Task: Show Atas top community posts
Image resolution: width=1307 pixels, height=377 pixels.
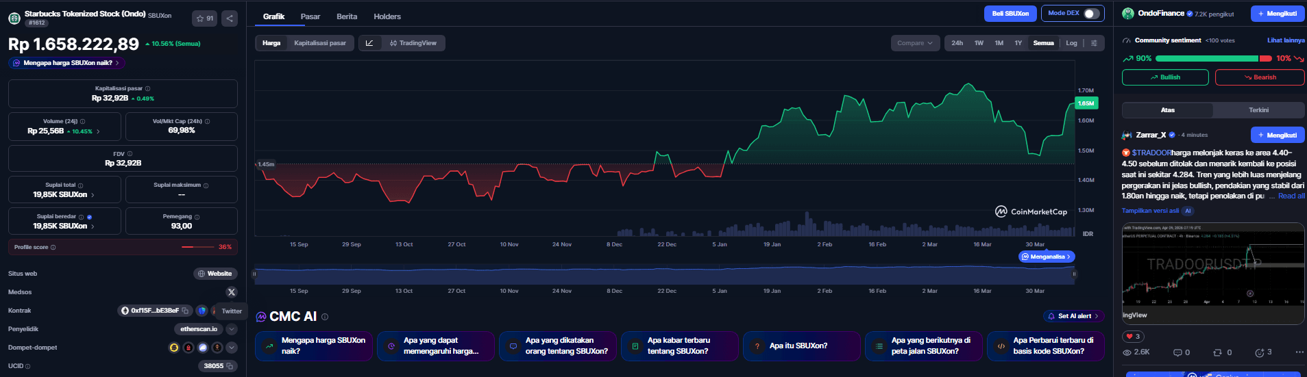Action: [1168, 110]
